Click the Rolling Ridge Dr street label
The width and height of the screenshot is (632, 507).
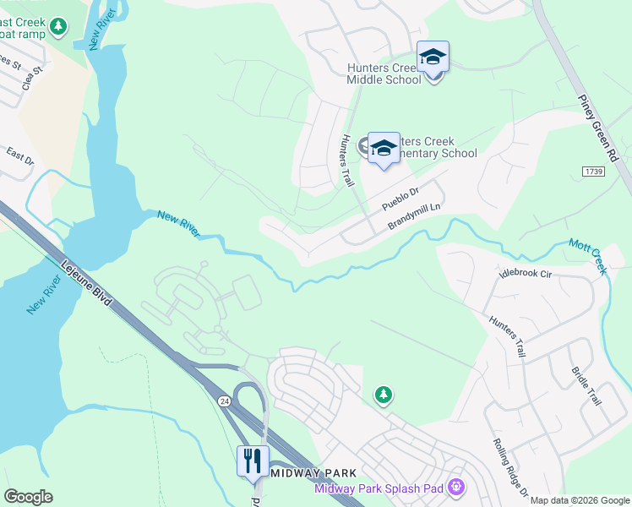[510, 468]
